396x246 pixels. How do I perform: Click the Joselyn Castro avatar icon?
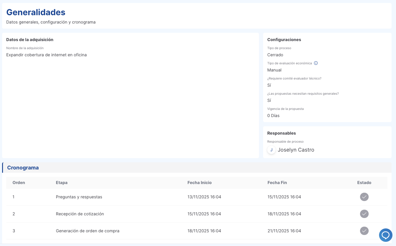271,150
